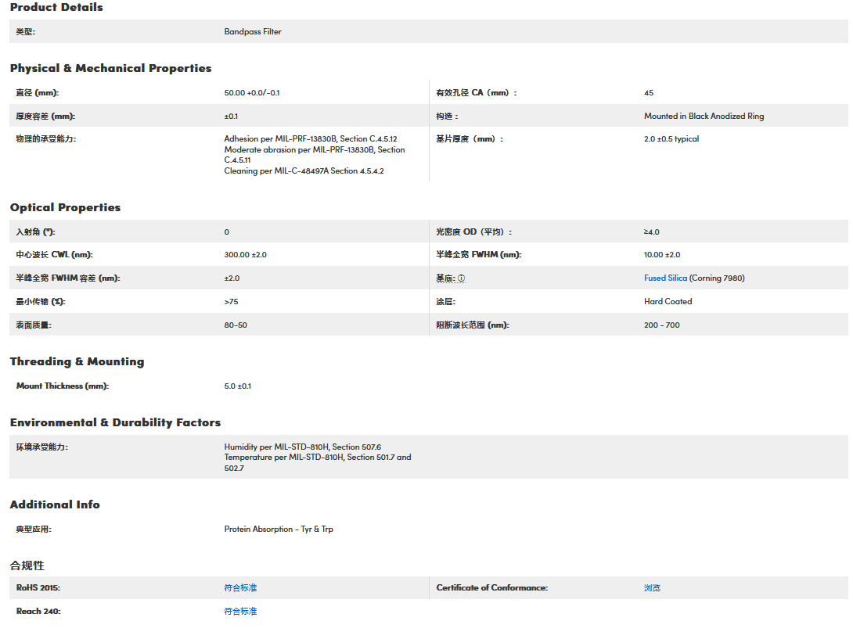Click 符合标准 link for RoHS 2015
This screenshot has height=639, width=853.
tap(240, 588)
